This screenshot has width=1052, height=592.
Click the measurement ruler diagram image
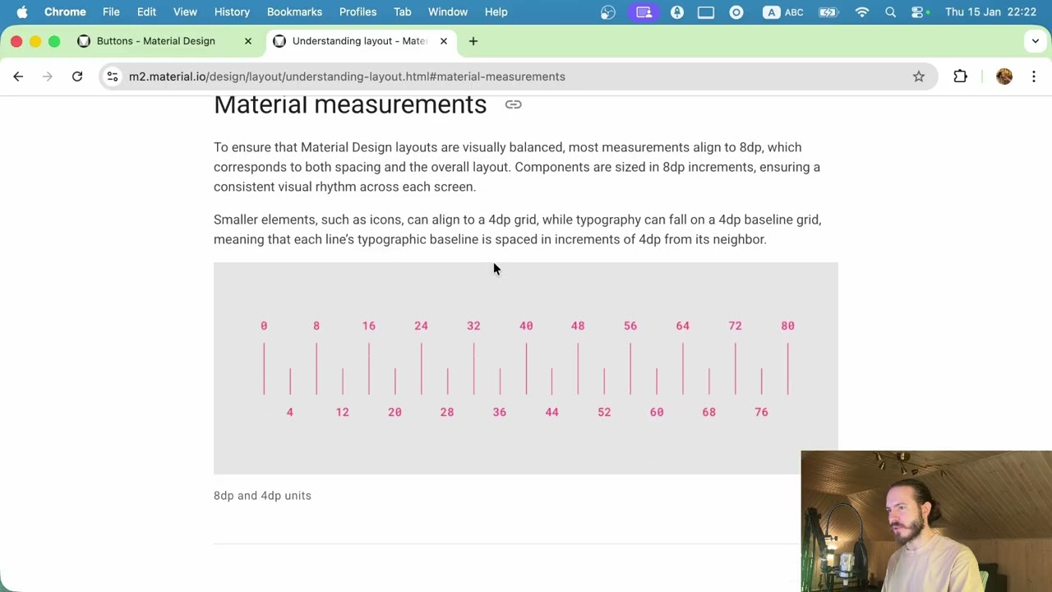[x=526, y=368]
